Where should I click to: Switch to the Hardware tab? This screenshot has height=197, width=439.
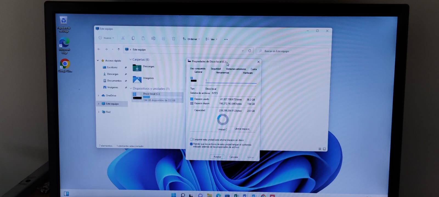tap(248, 73)
